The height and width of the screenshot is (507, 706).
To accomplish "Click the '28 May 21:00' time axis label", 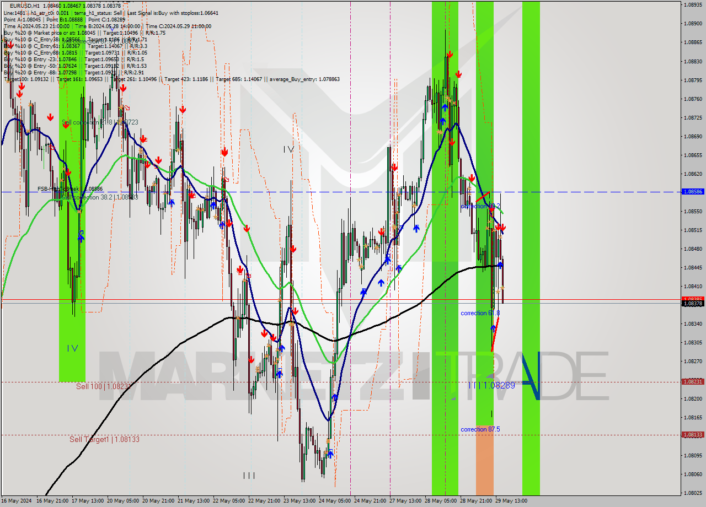I will pyautogui.click(x=476, y=501).
